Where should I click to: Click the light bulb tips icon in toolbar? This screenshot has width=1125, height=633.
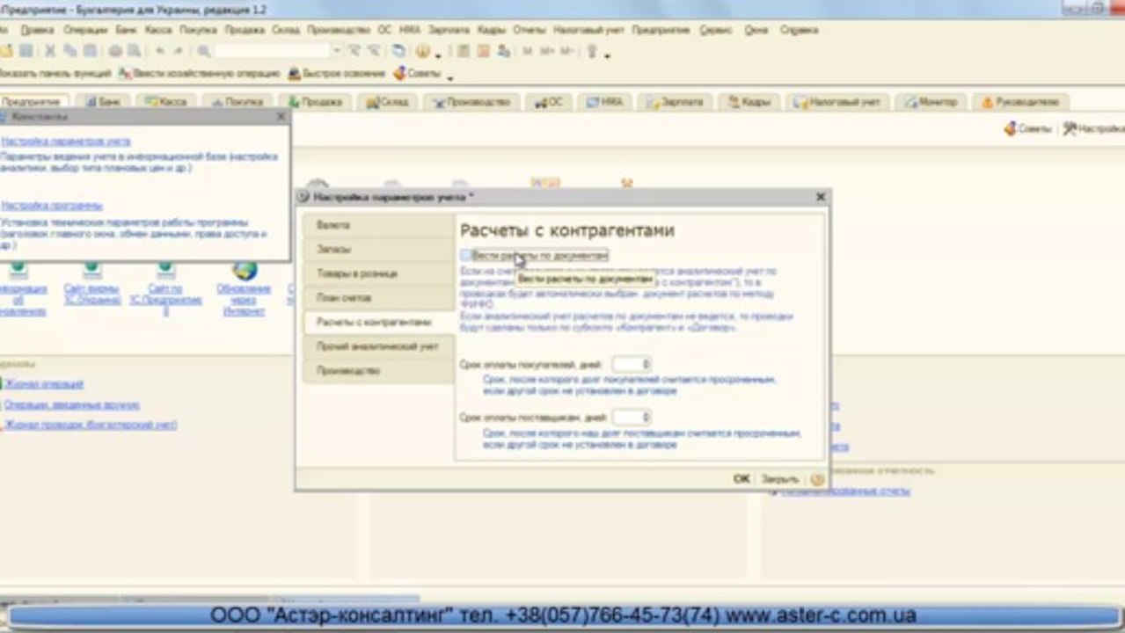[592, 51]
